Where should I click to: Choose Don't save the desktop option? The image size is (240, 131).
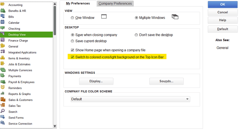click(136, 35)
